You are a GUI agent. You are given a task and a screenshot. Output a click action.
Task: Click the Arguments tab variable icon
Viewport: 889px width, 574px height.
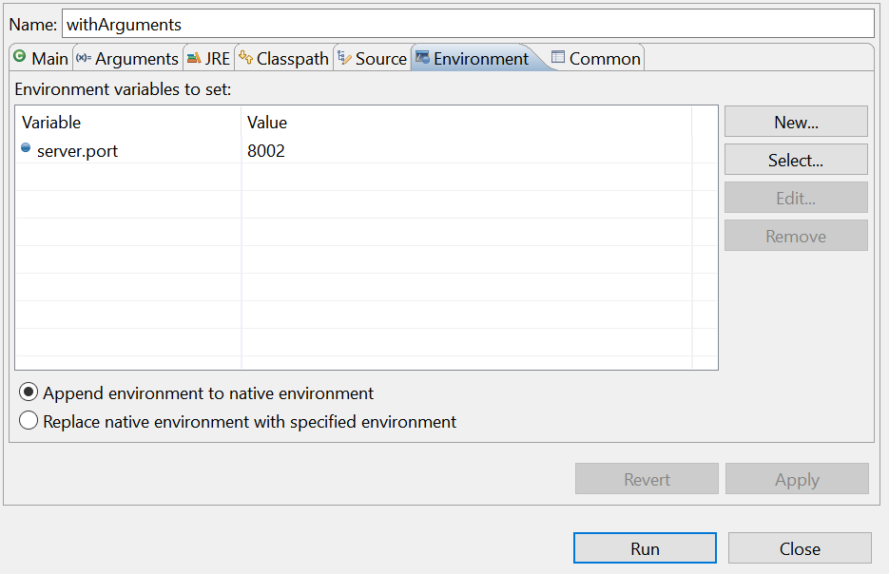tap(84, 57)
